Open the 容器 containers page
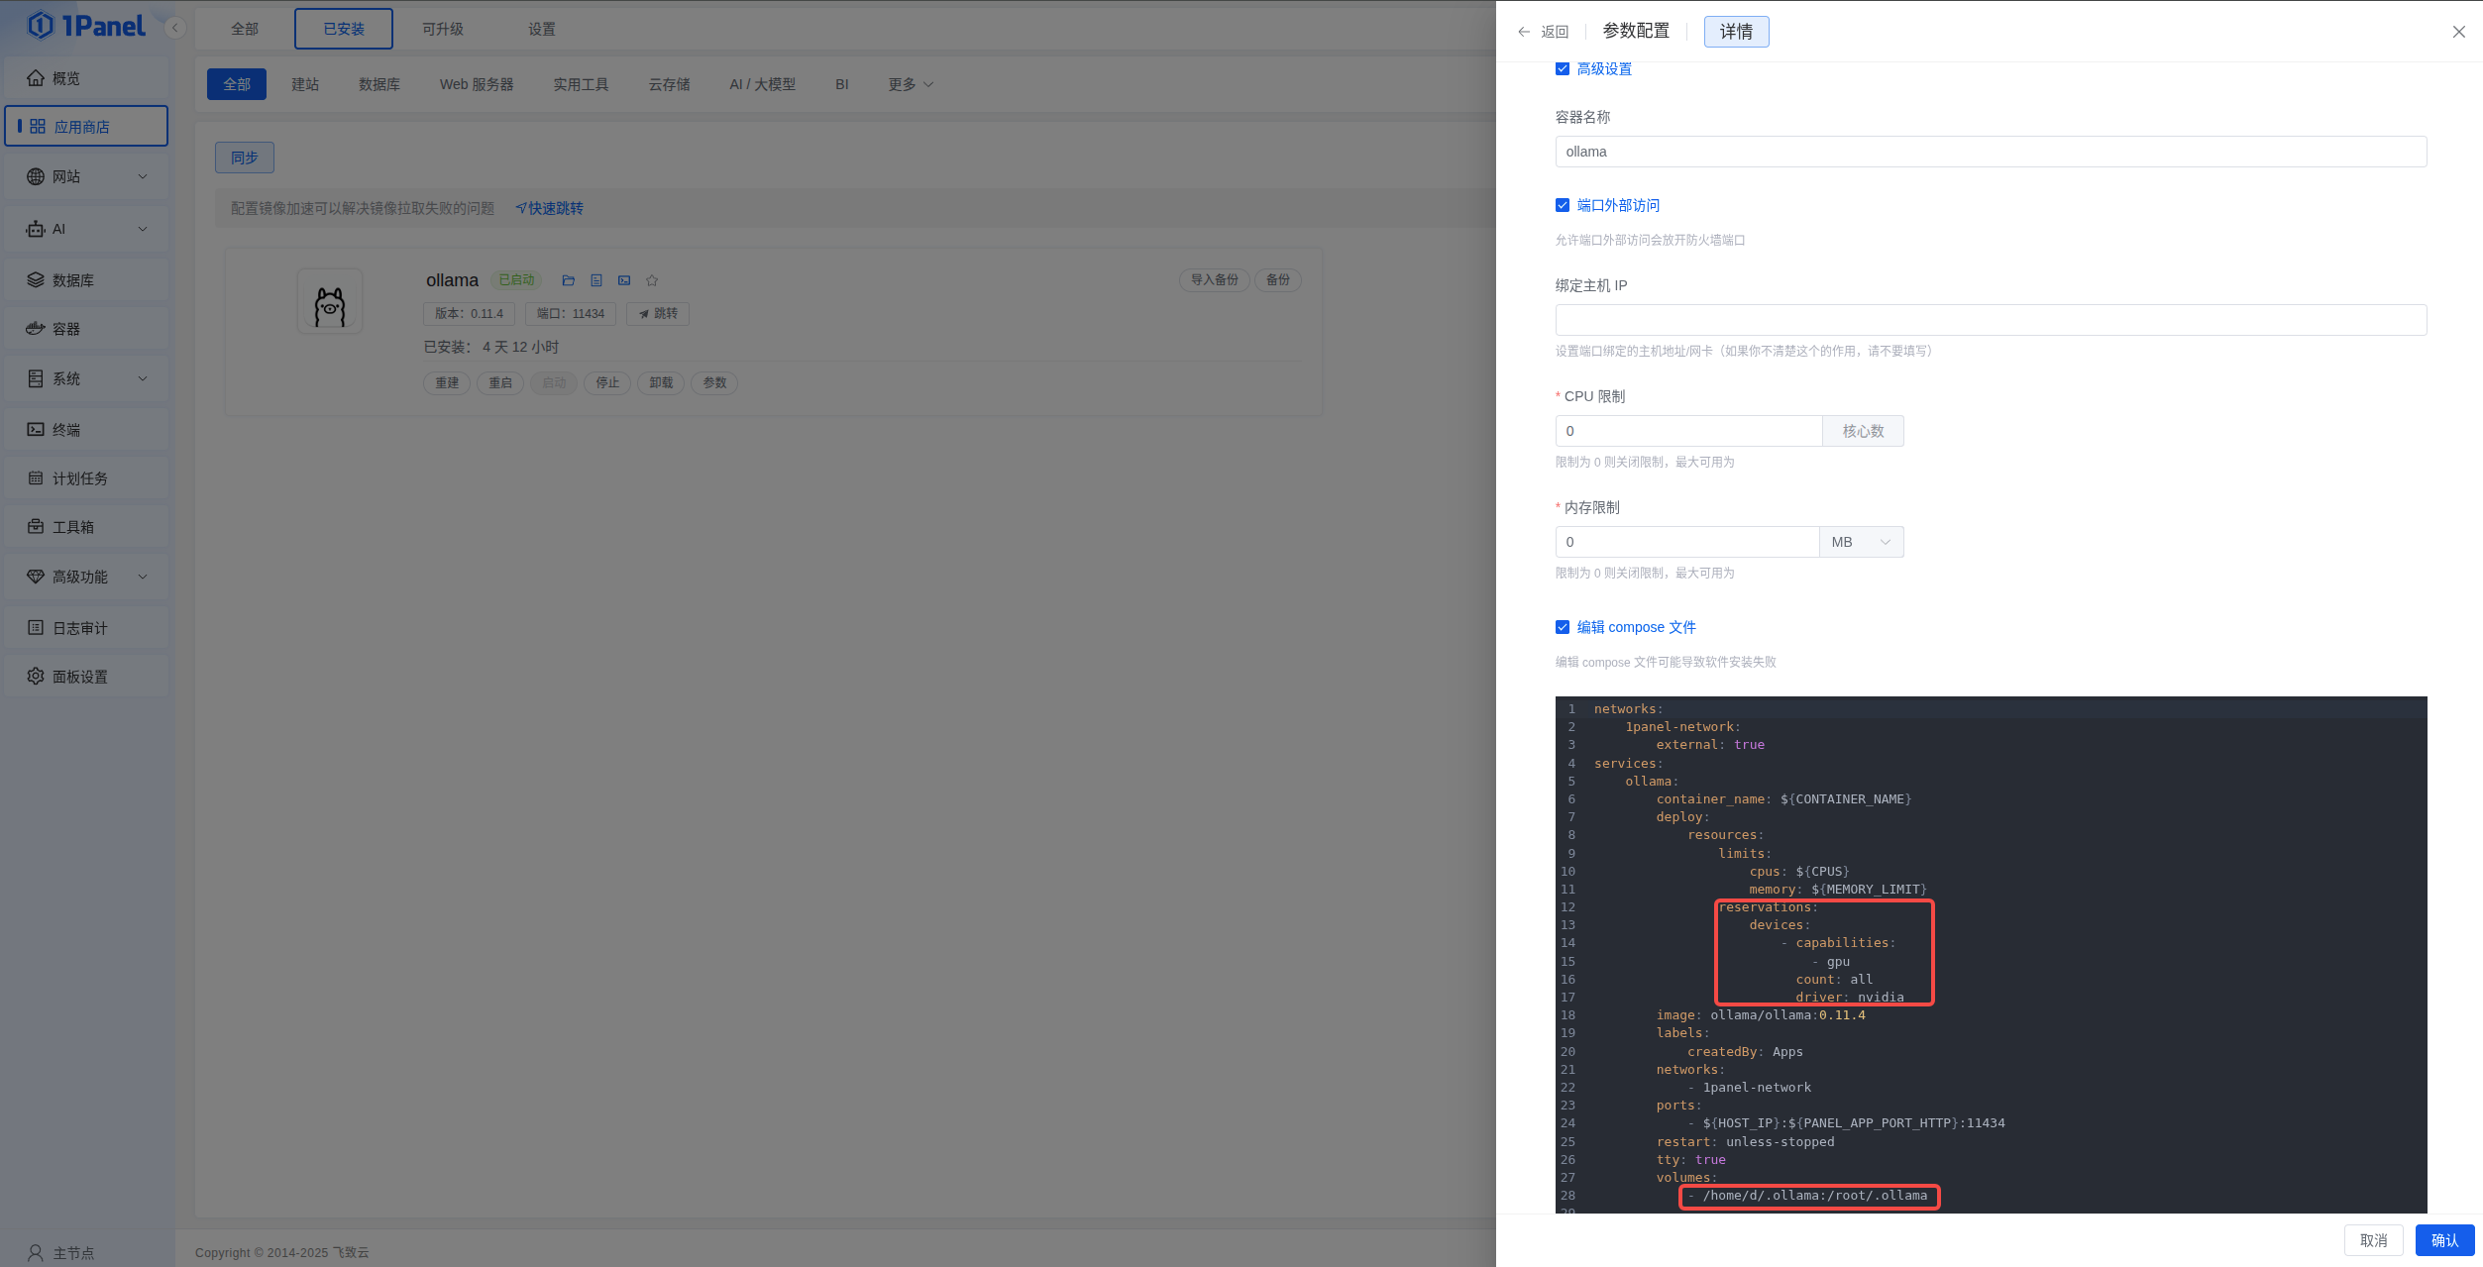This screenshot has width=2483, height=1267. coord(86,329)
